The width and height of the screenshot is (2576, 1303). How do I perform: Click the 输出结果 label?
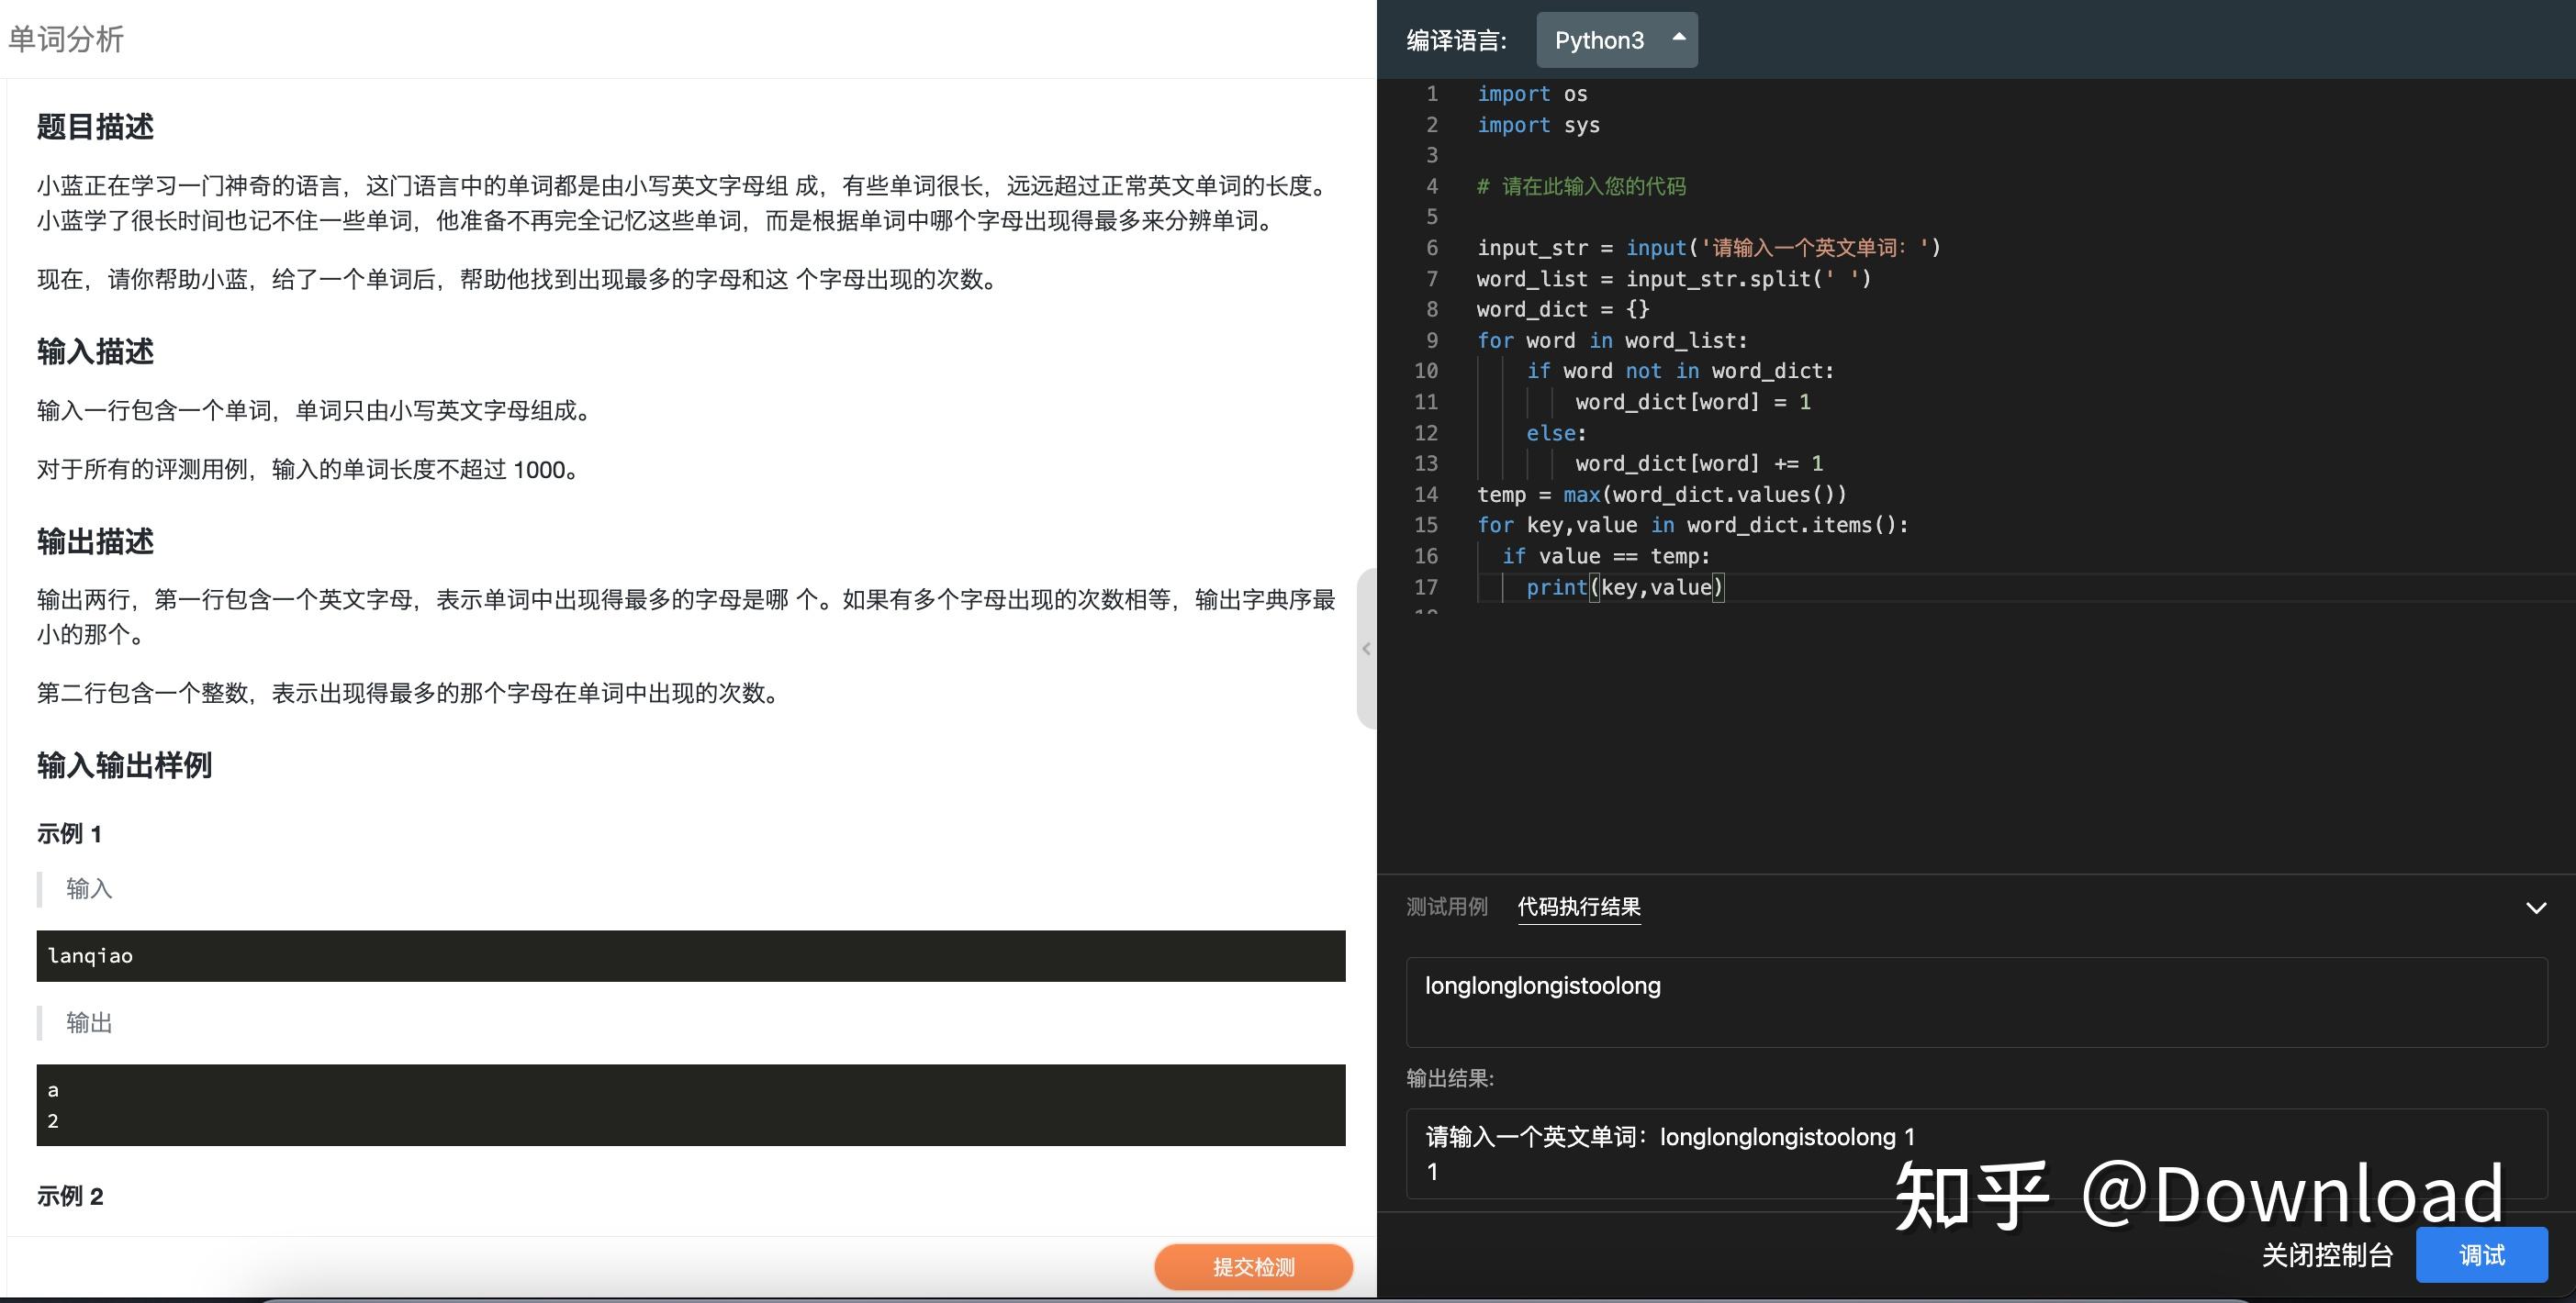[1450, 1078]
